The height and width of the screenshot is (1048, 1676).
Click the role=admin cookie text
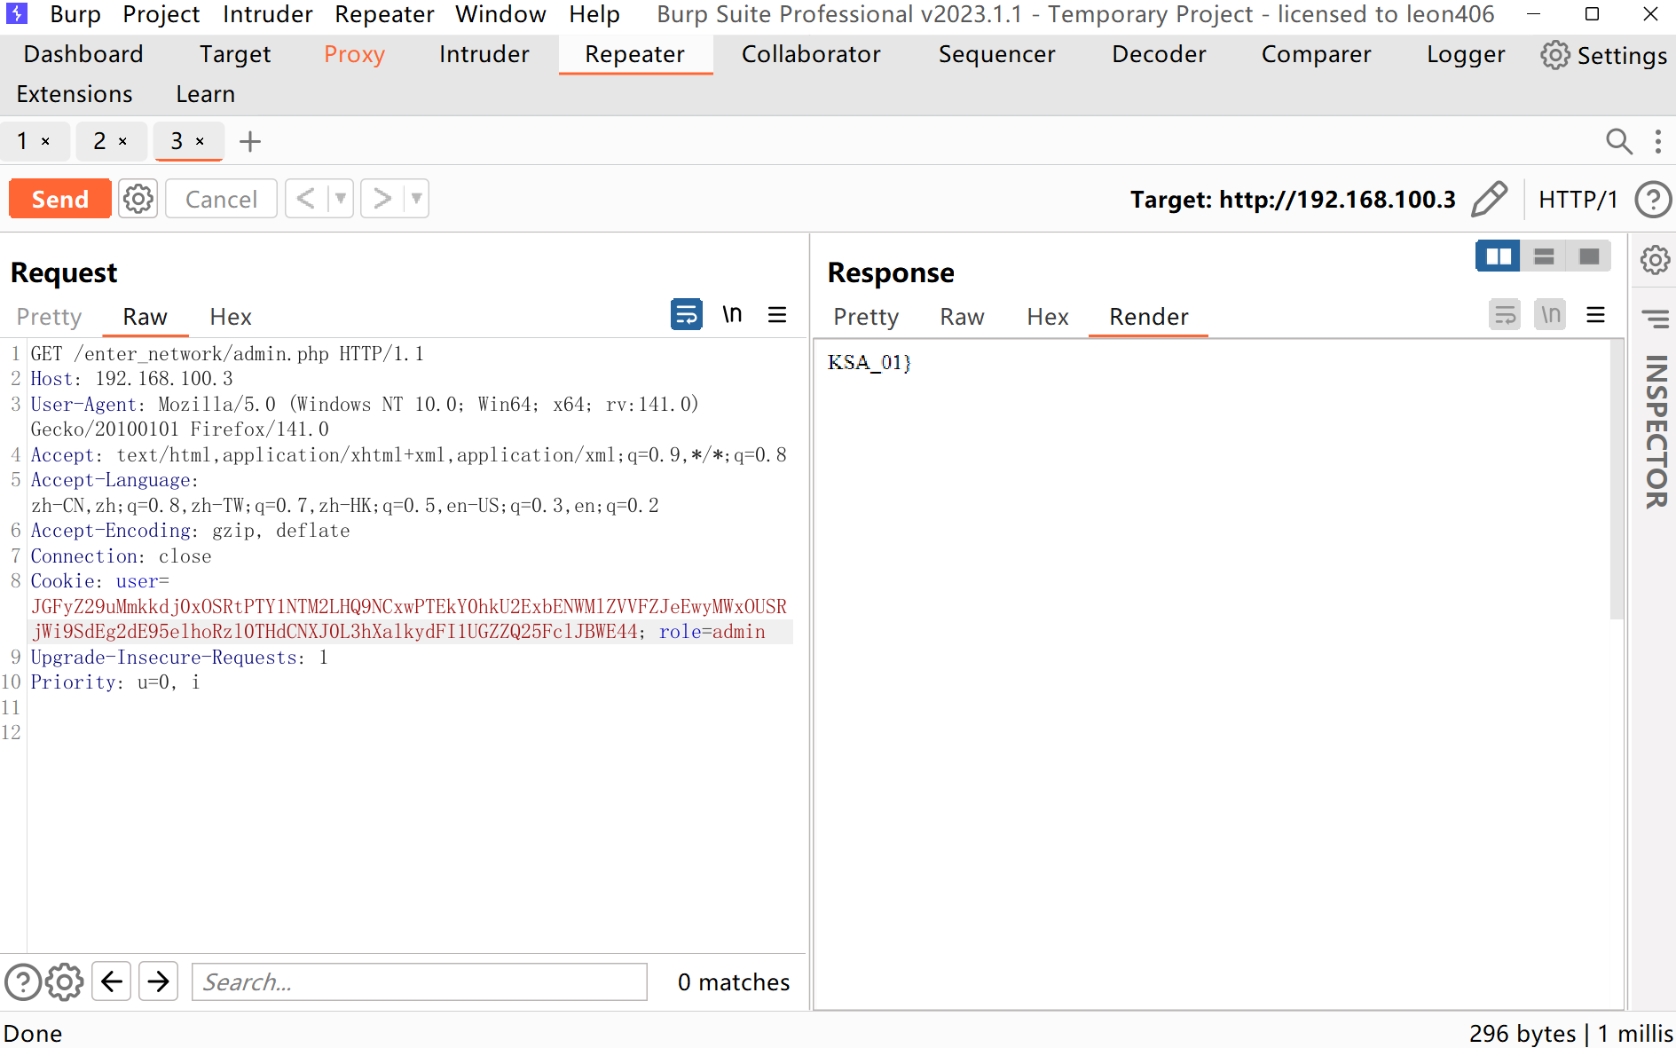click(x=712, y=632)
